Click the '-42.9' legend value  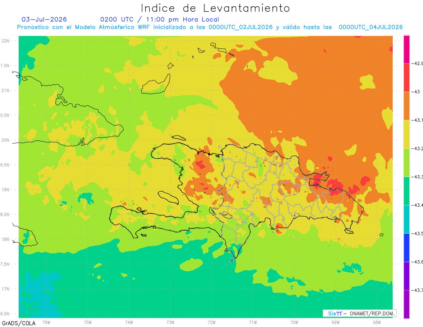417,63
